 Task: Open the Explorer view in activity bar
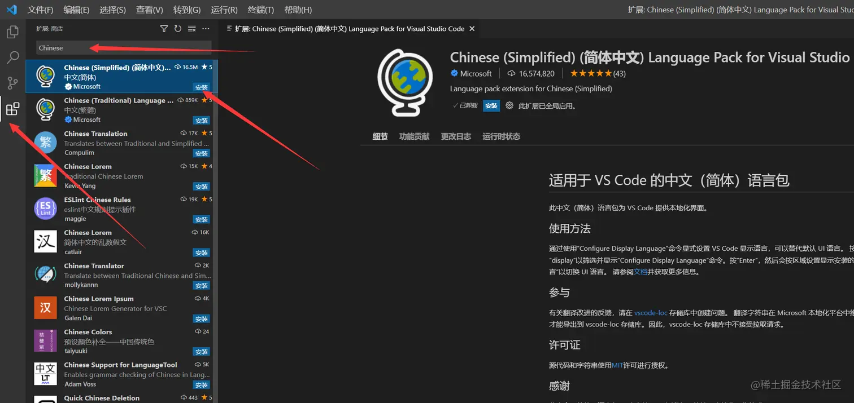point(12,32)
